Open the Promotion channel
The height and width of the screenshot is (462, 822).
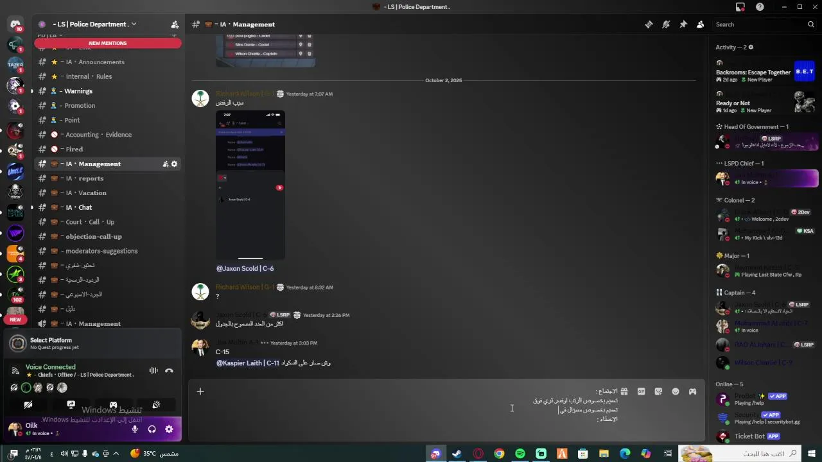(x=108, y=105)
